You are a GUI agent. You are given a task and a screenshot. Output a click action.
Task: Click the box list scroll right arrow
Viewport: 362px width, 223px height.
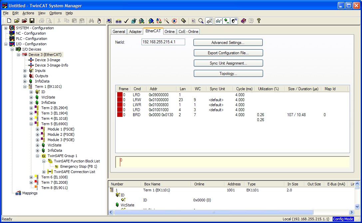[351, 212]
